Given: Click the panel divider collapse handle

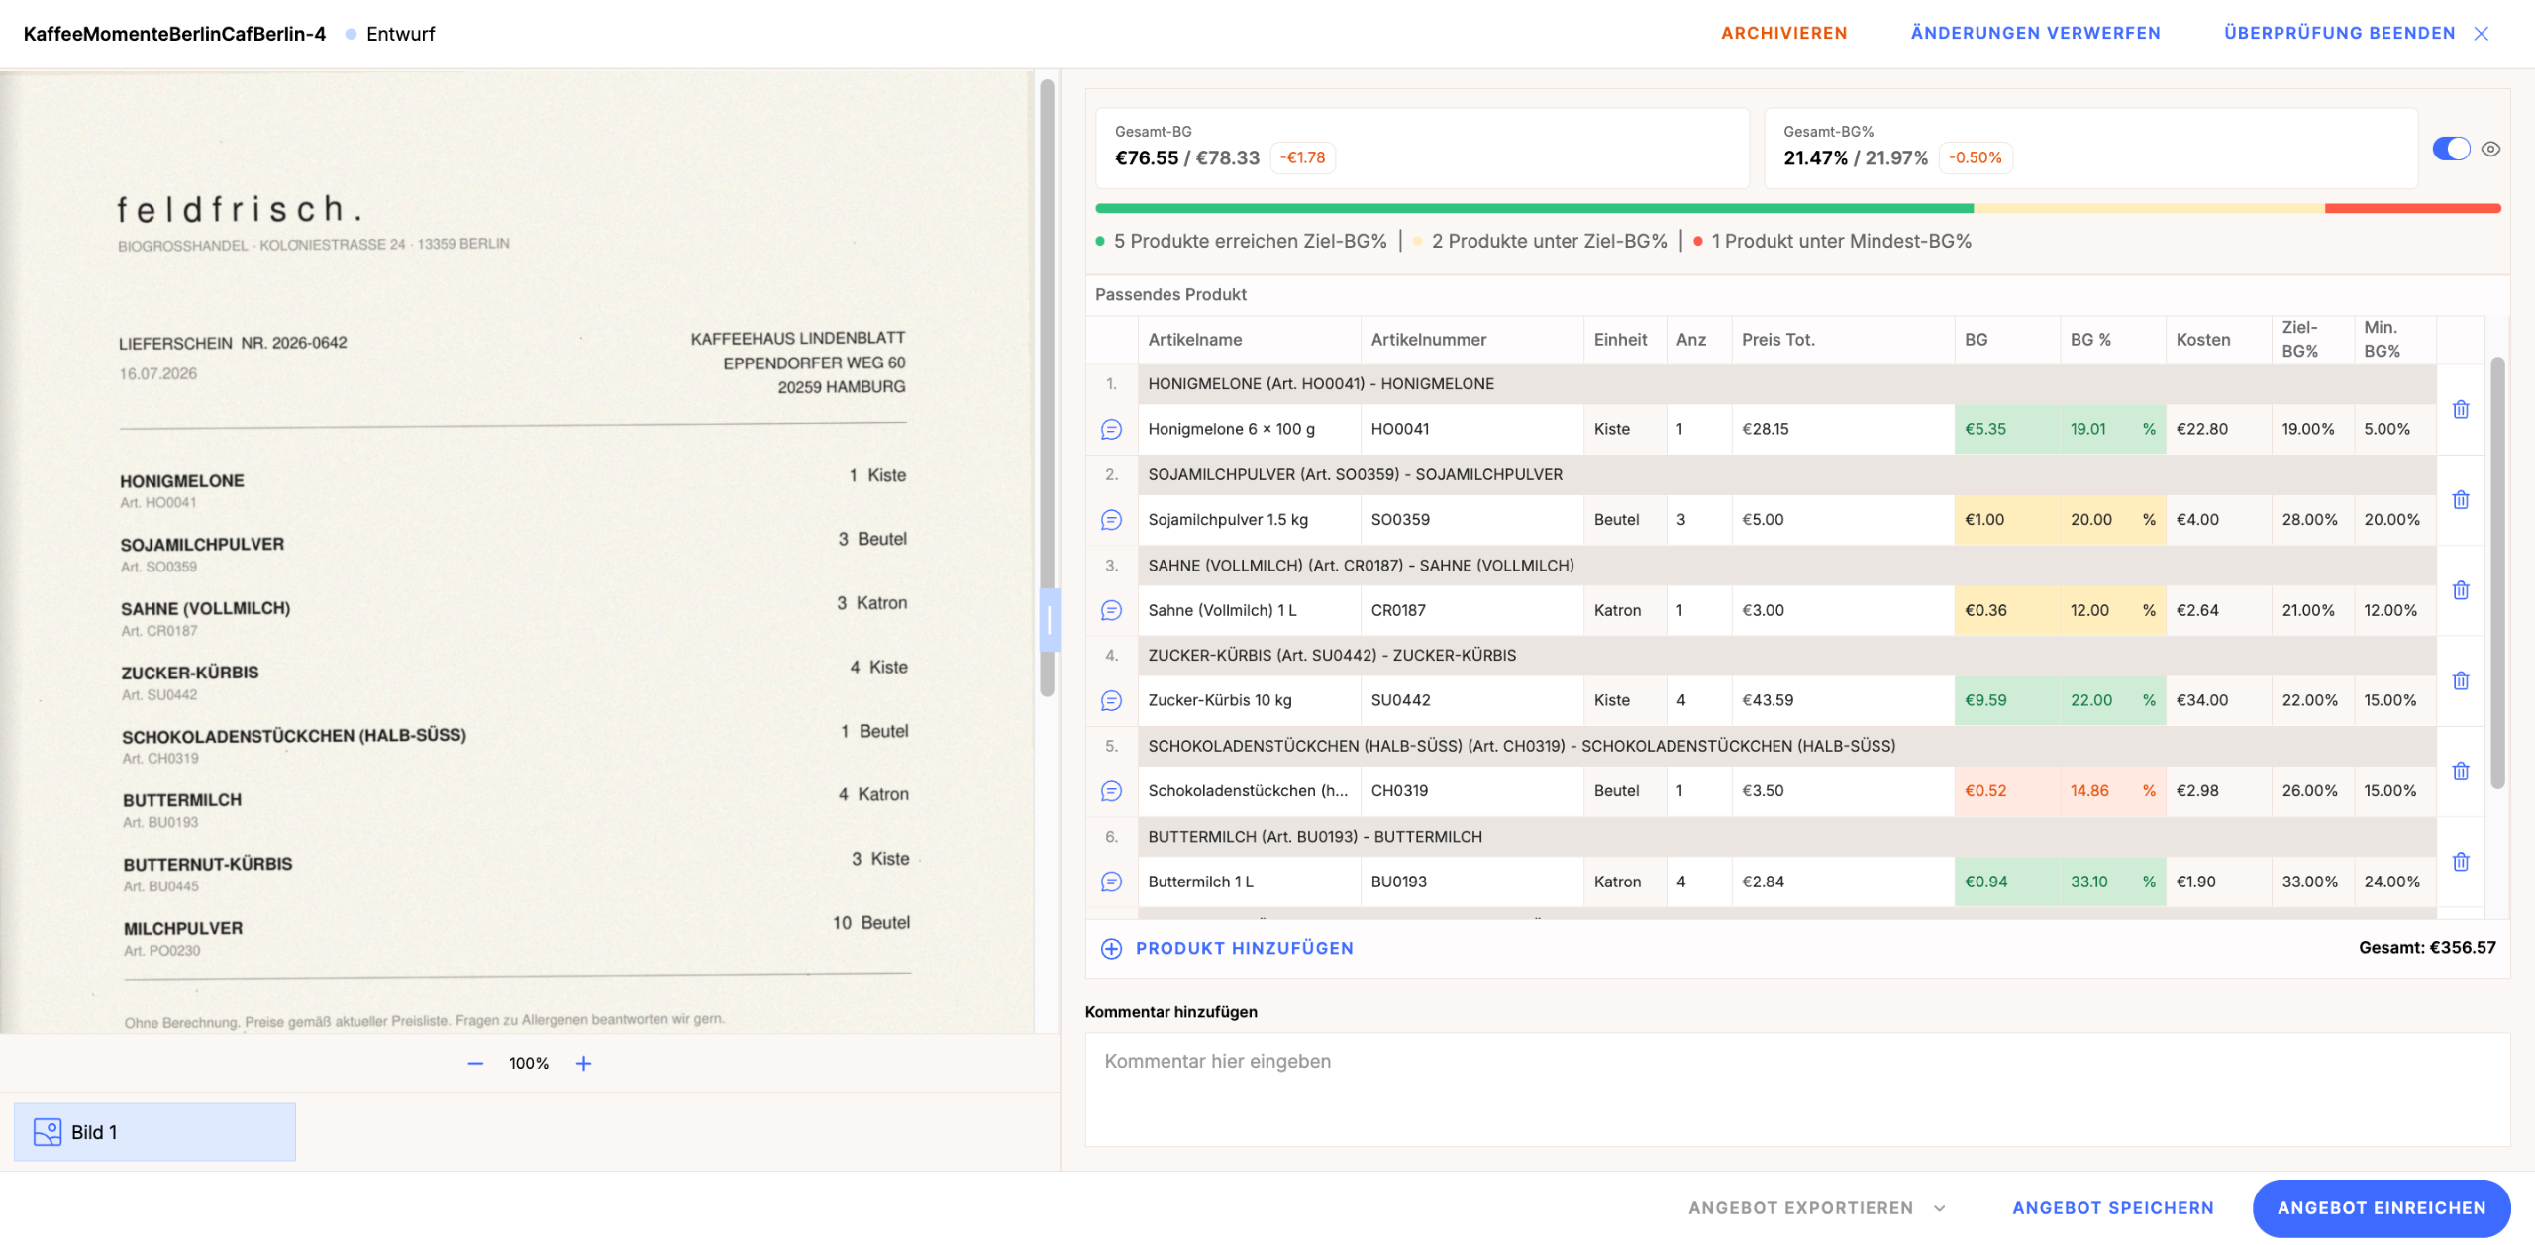Looking at the screenshot, I should 1049,620.
